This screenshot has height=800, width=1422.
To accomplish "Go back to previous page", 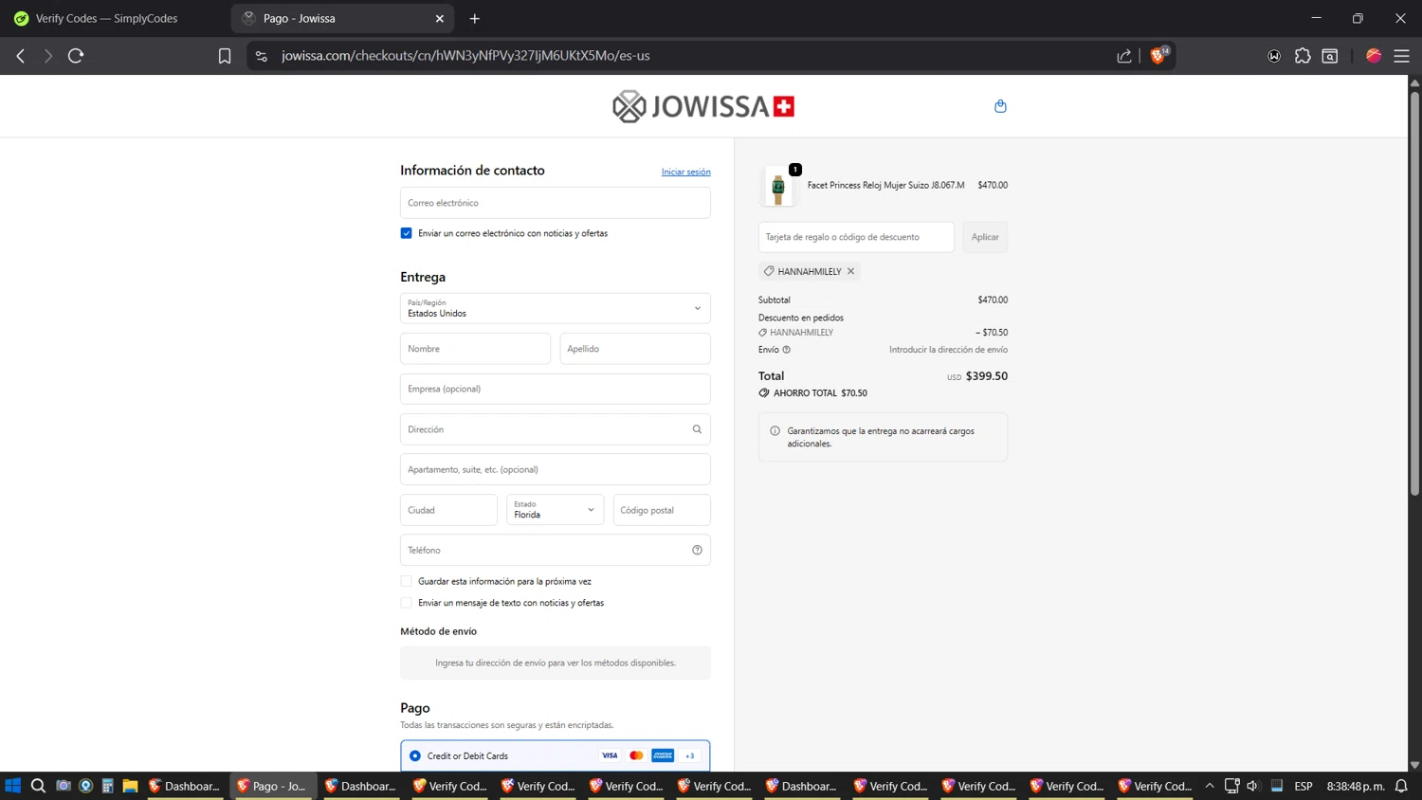I will coord(21,56).
